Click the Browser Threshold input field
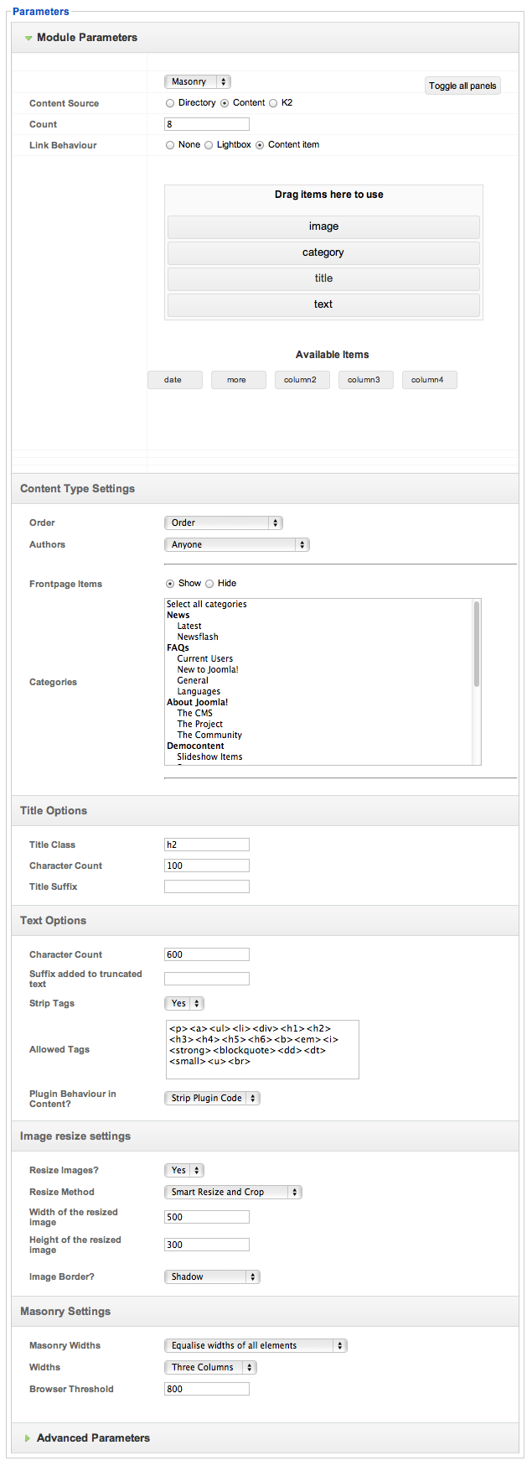 [207, 1389]
